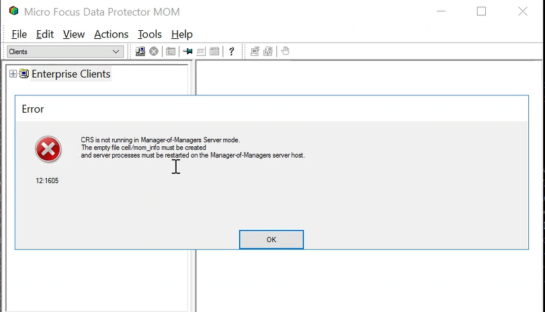Open the Edit menu
The height and width of the screenshot is (312, 545).
point(45,34)
